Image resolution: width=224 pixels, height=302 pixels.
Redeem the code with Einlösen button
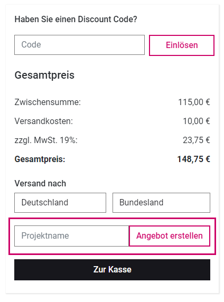pyautogui.click(x=182, y=45)
